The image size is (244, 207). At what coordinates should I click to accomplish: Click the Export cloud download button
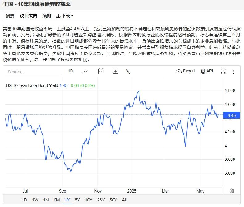click(185, 71)
